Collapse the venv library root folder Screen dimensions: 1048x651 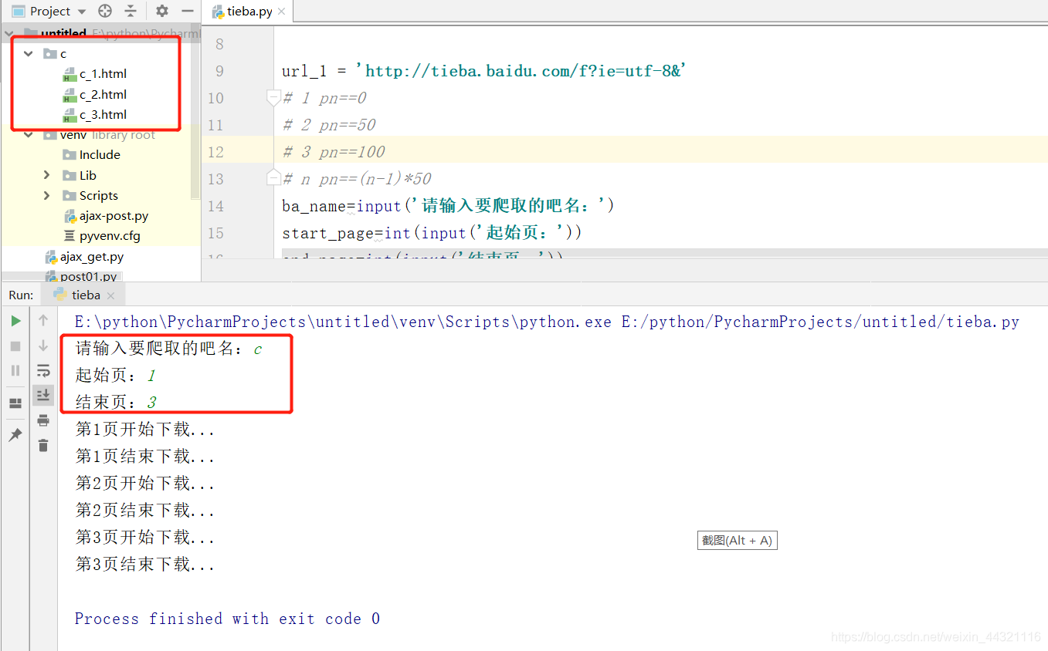(x=29, y=135)
